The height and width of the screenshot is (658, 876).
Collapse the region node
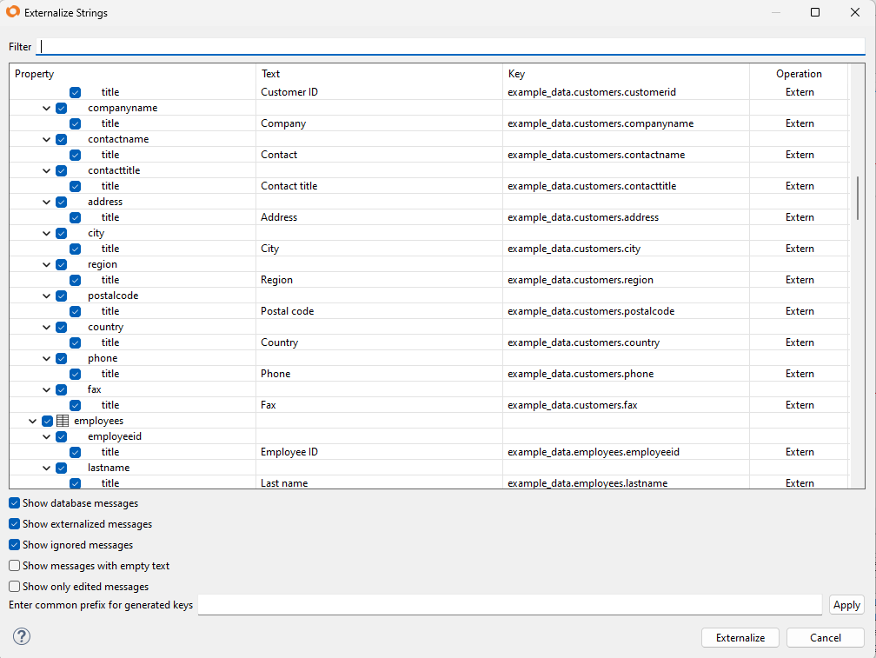point(46,264)
